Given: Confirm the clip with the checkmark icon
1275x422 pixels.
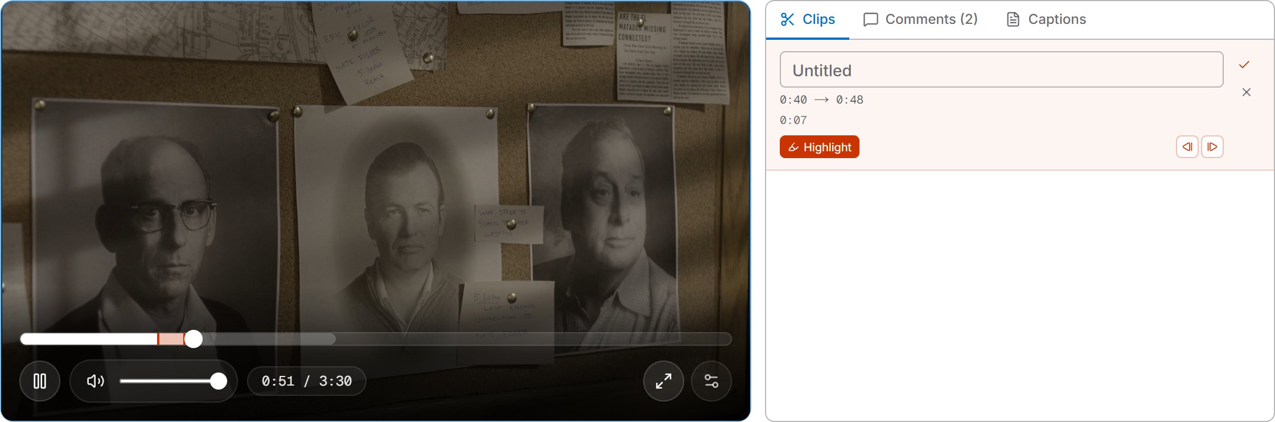Looking at the screenshot, I should (1244, 64).
